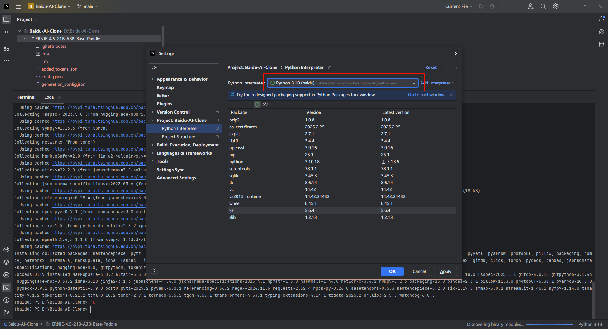Expand the Editor settings group
This screenshot has width=608, height=329.
[152, 96]
